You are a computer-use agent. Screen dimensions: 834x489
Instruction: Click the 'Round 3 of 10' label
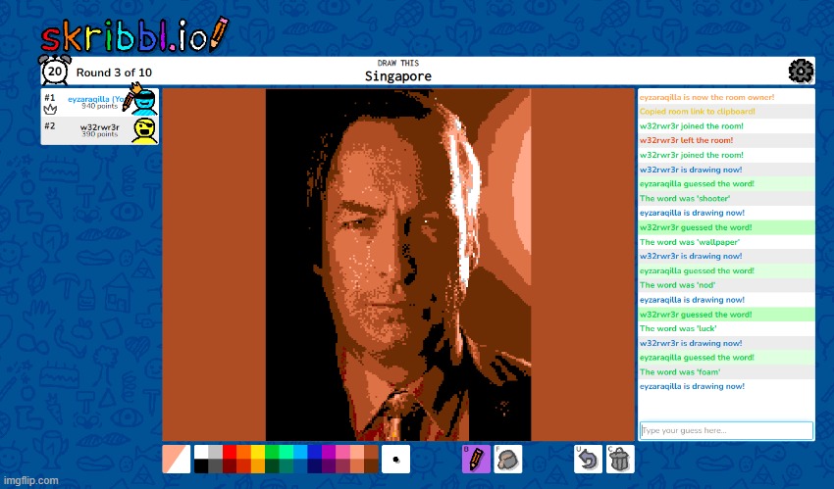pos(114,73)
